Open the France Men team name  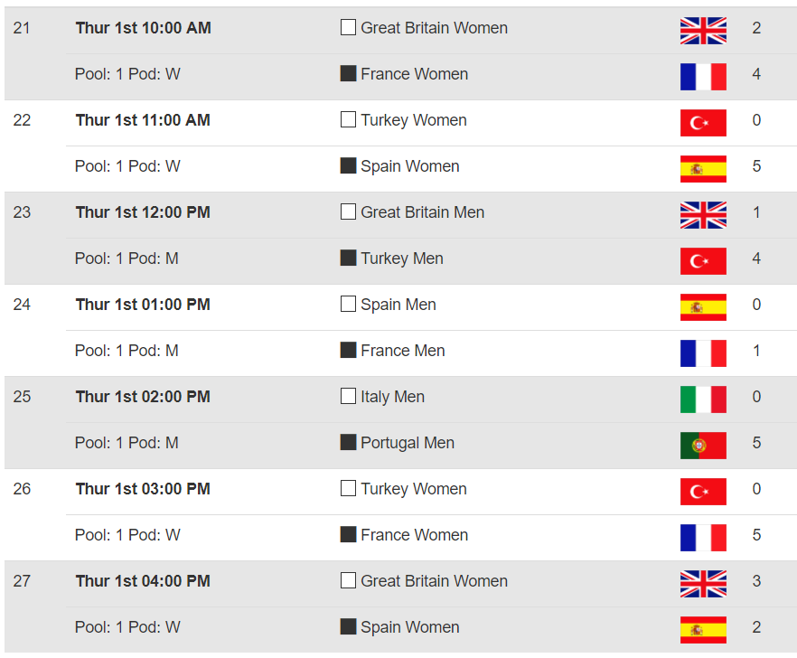point(402,351)
